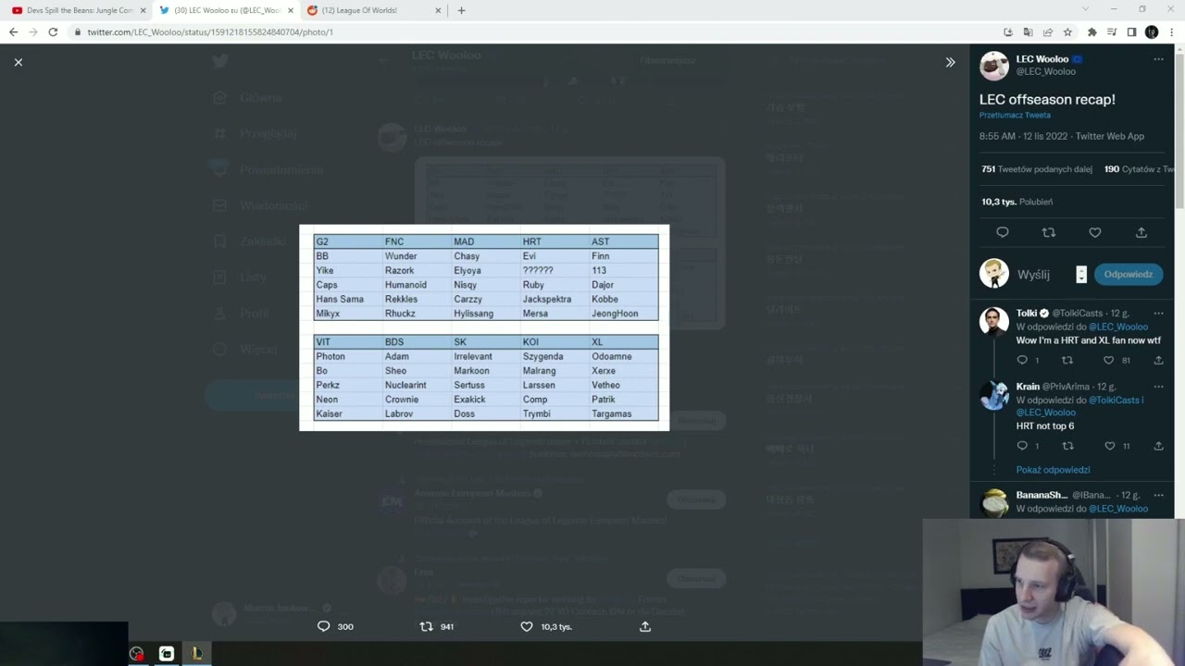Open more options on Tolki's reply

(1158, 314)
